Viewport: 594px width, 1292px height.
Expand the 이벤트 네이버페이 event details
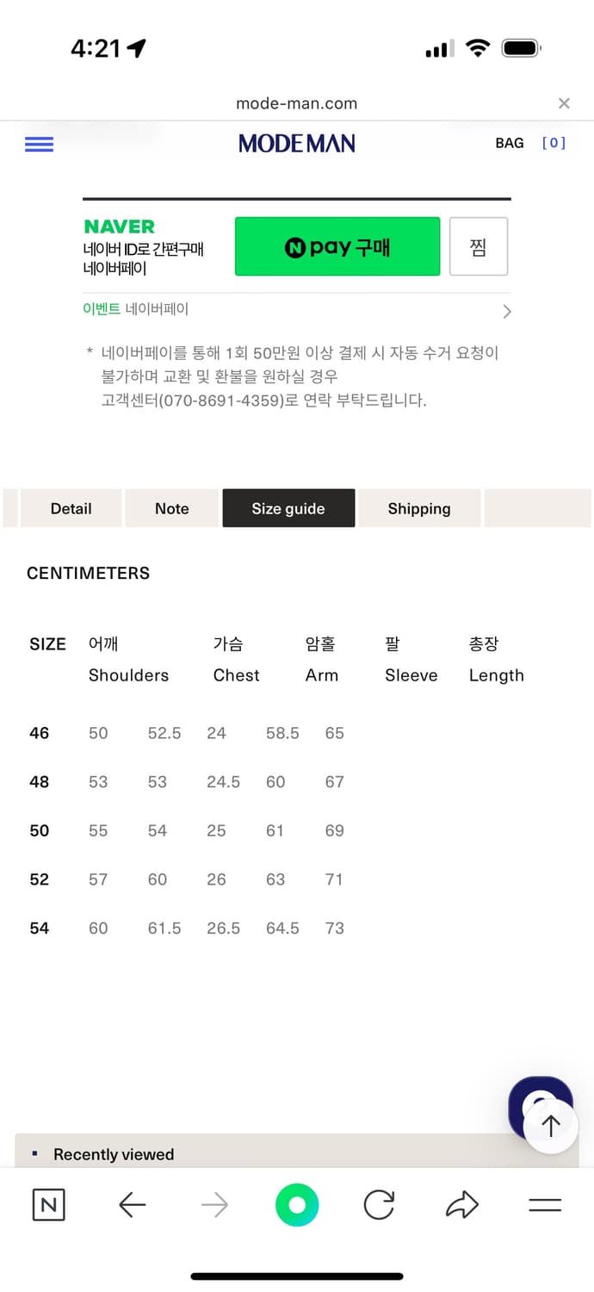297,309
